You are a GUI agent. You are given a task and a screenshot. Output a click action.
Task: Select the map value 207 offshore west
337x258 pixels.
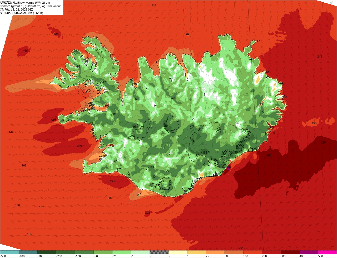(x=26, y=51)
